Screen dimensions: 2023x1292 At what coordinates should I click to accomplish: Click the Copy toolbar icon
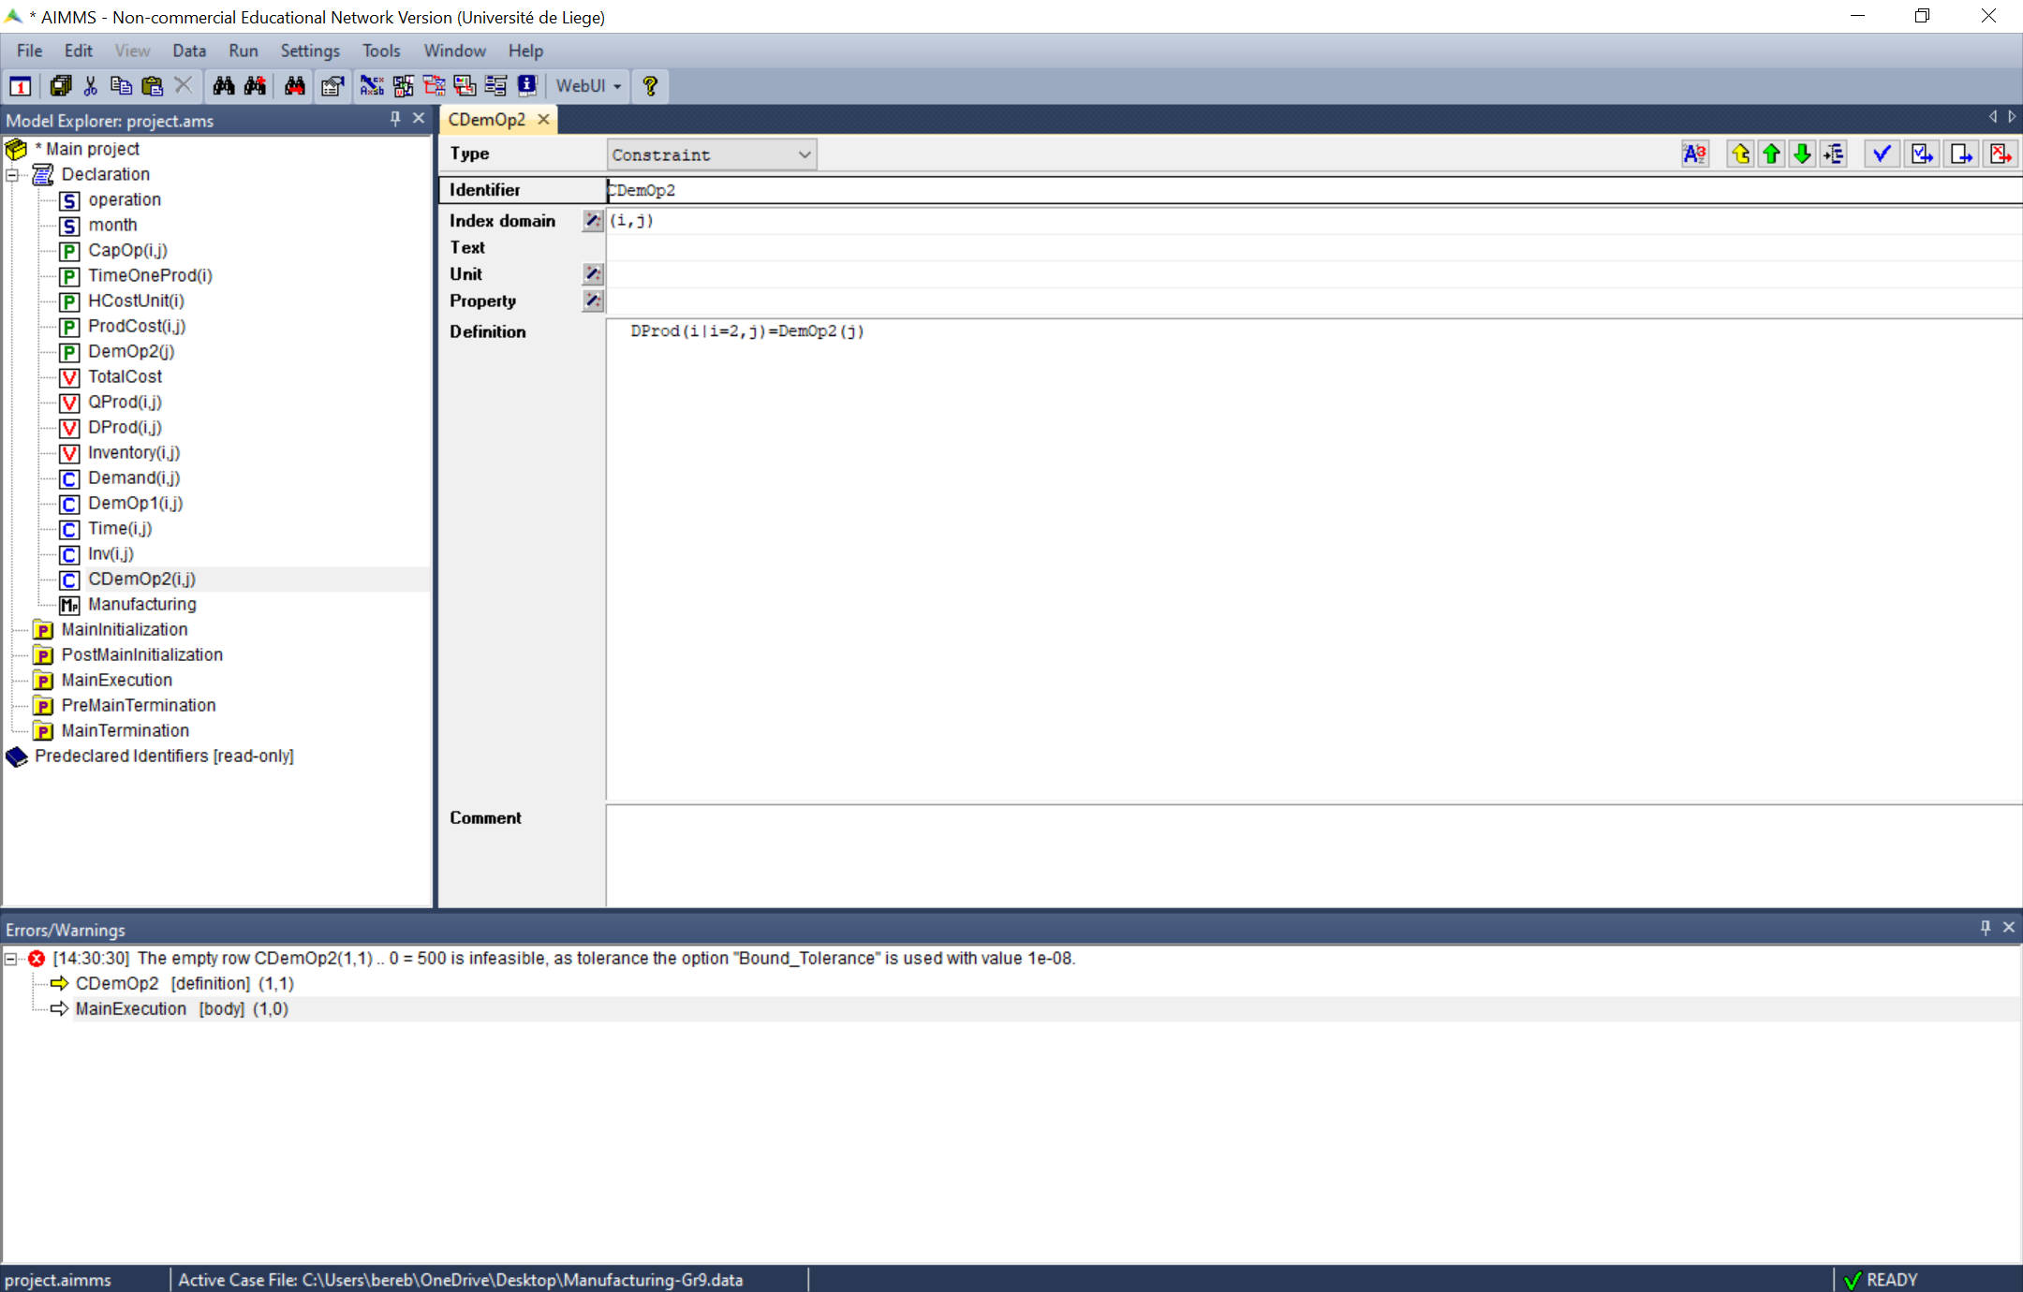pos(121,86)
